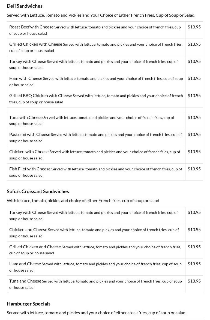210x320 pixels.
Task: Click the Grilled Chicken with Cheese deli item
Action: click(36, 44)
